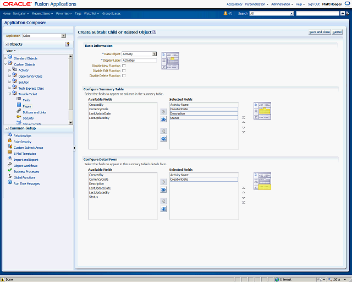Move Summary Table field down one
The height and width of the screenshot is (282, 352).
244,128
